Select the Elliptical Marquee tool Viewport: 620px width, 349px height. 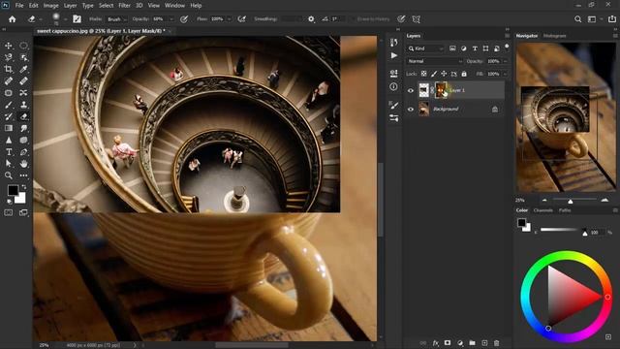click(23, 46)
